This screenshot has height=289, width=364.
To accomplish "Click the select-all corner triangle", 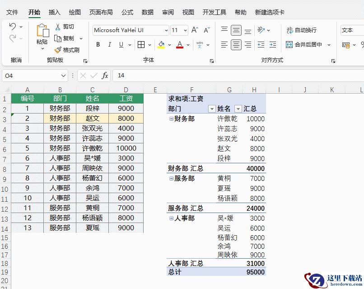I will [x=7, y=90].
